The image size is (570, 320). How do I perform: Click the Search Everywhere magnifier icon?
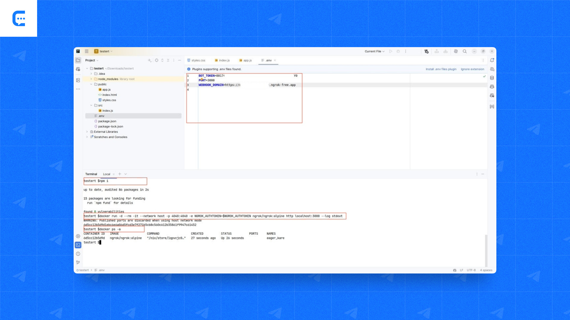pyautogui.click(x=465, y=51)
